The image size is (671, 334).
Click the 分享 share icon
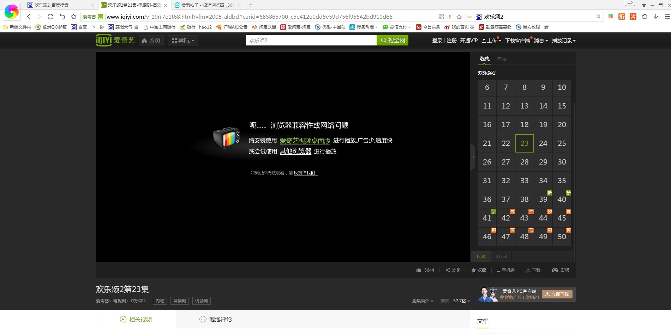pyautogui.click(x=453, y=270)
